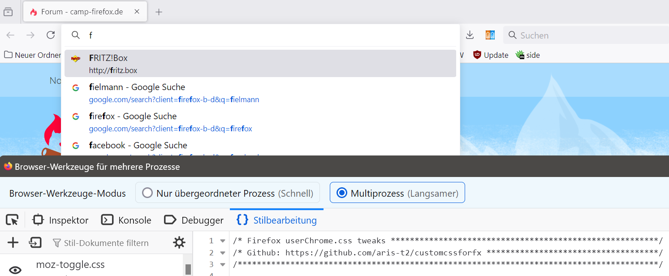The height and width of the screenshot is (276, 669).
Task: Toggle visibility of moz-toggle.css
Action: point(15,270)
